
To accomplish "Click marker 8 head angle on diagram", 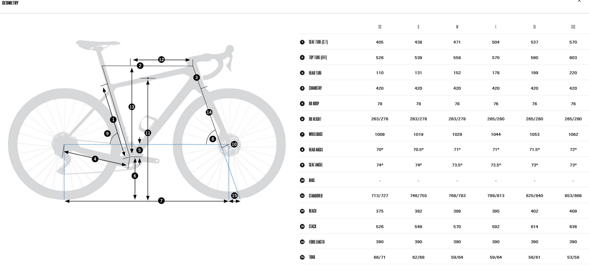I will 212,139.
